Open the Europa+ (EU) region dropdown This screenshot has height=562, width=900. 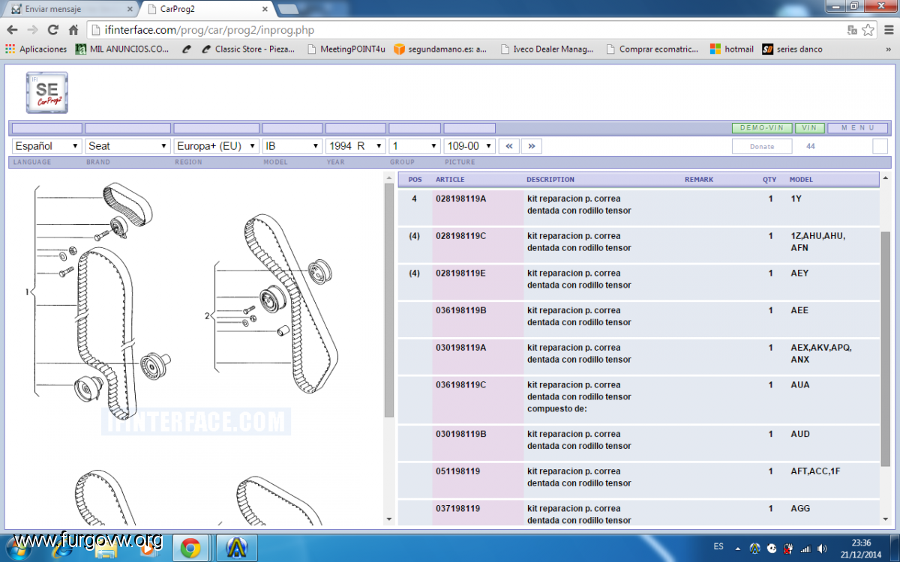pyautogui.click(x=216, y=146)
